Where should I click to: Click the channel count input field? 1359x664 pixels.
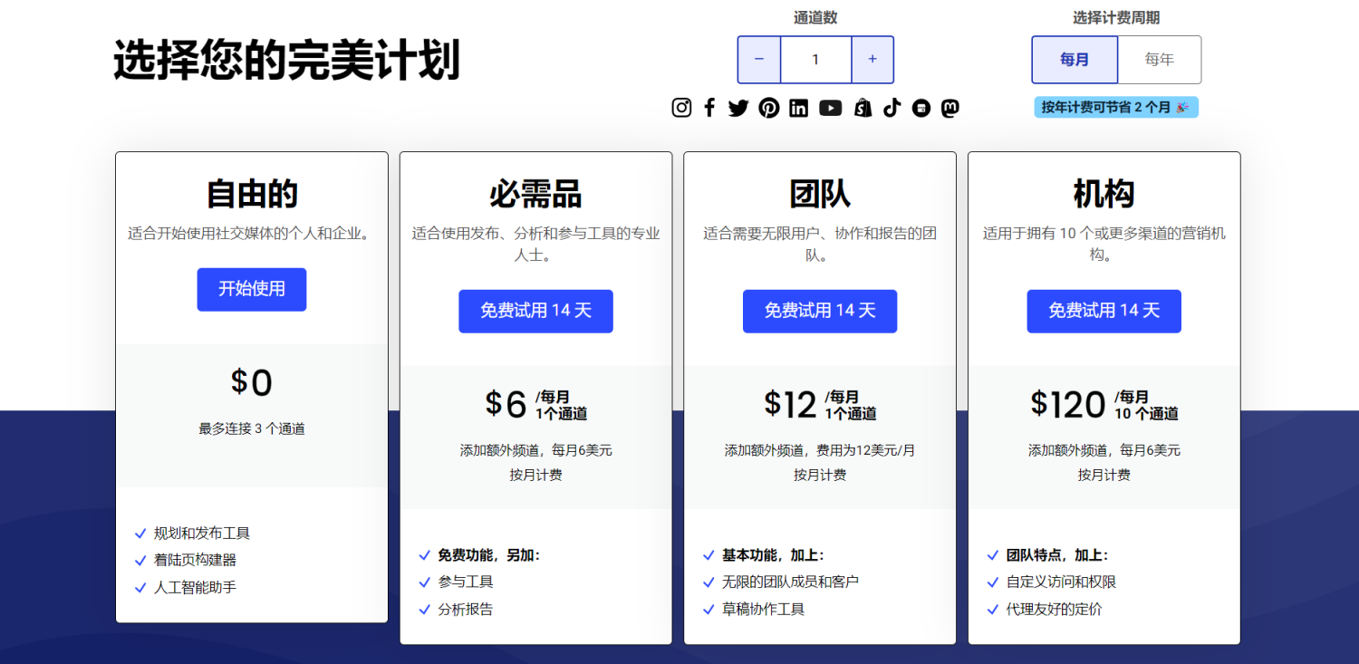pos(815,60)
